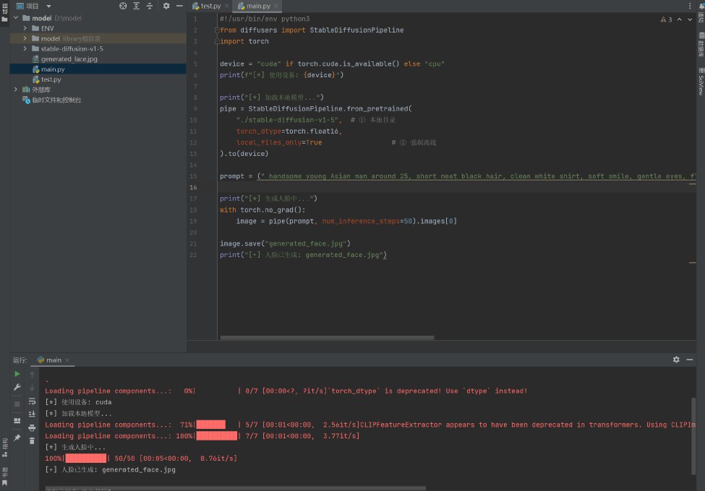This screenshot has height=491, width=705.
Task: Expand the model library folder
Action: coord(25,38)
